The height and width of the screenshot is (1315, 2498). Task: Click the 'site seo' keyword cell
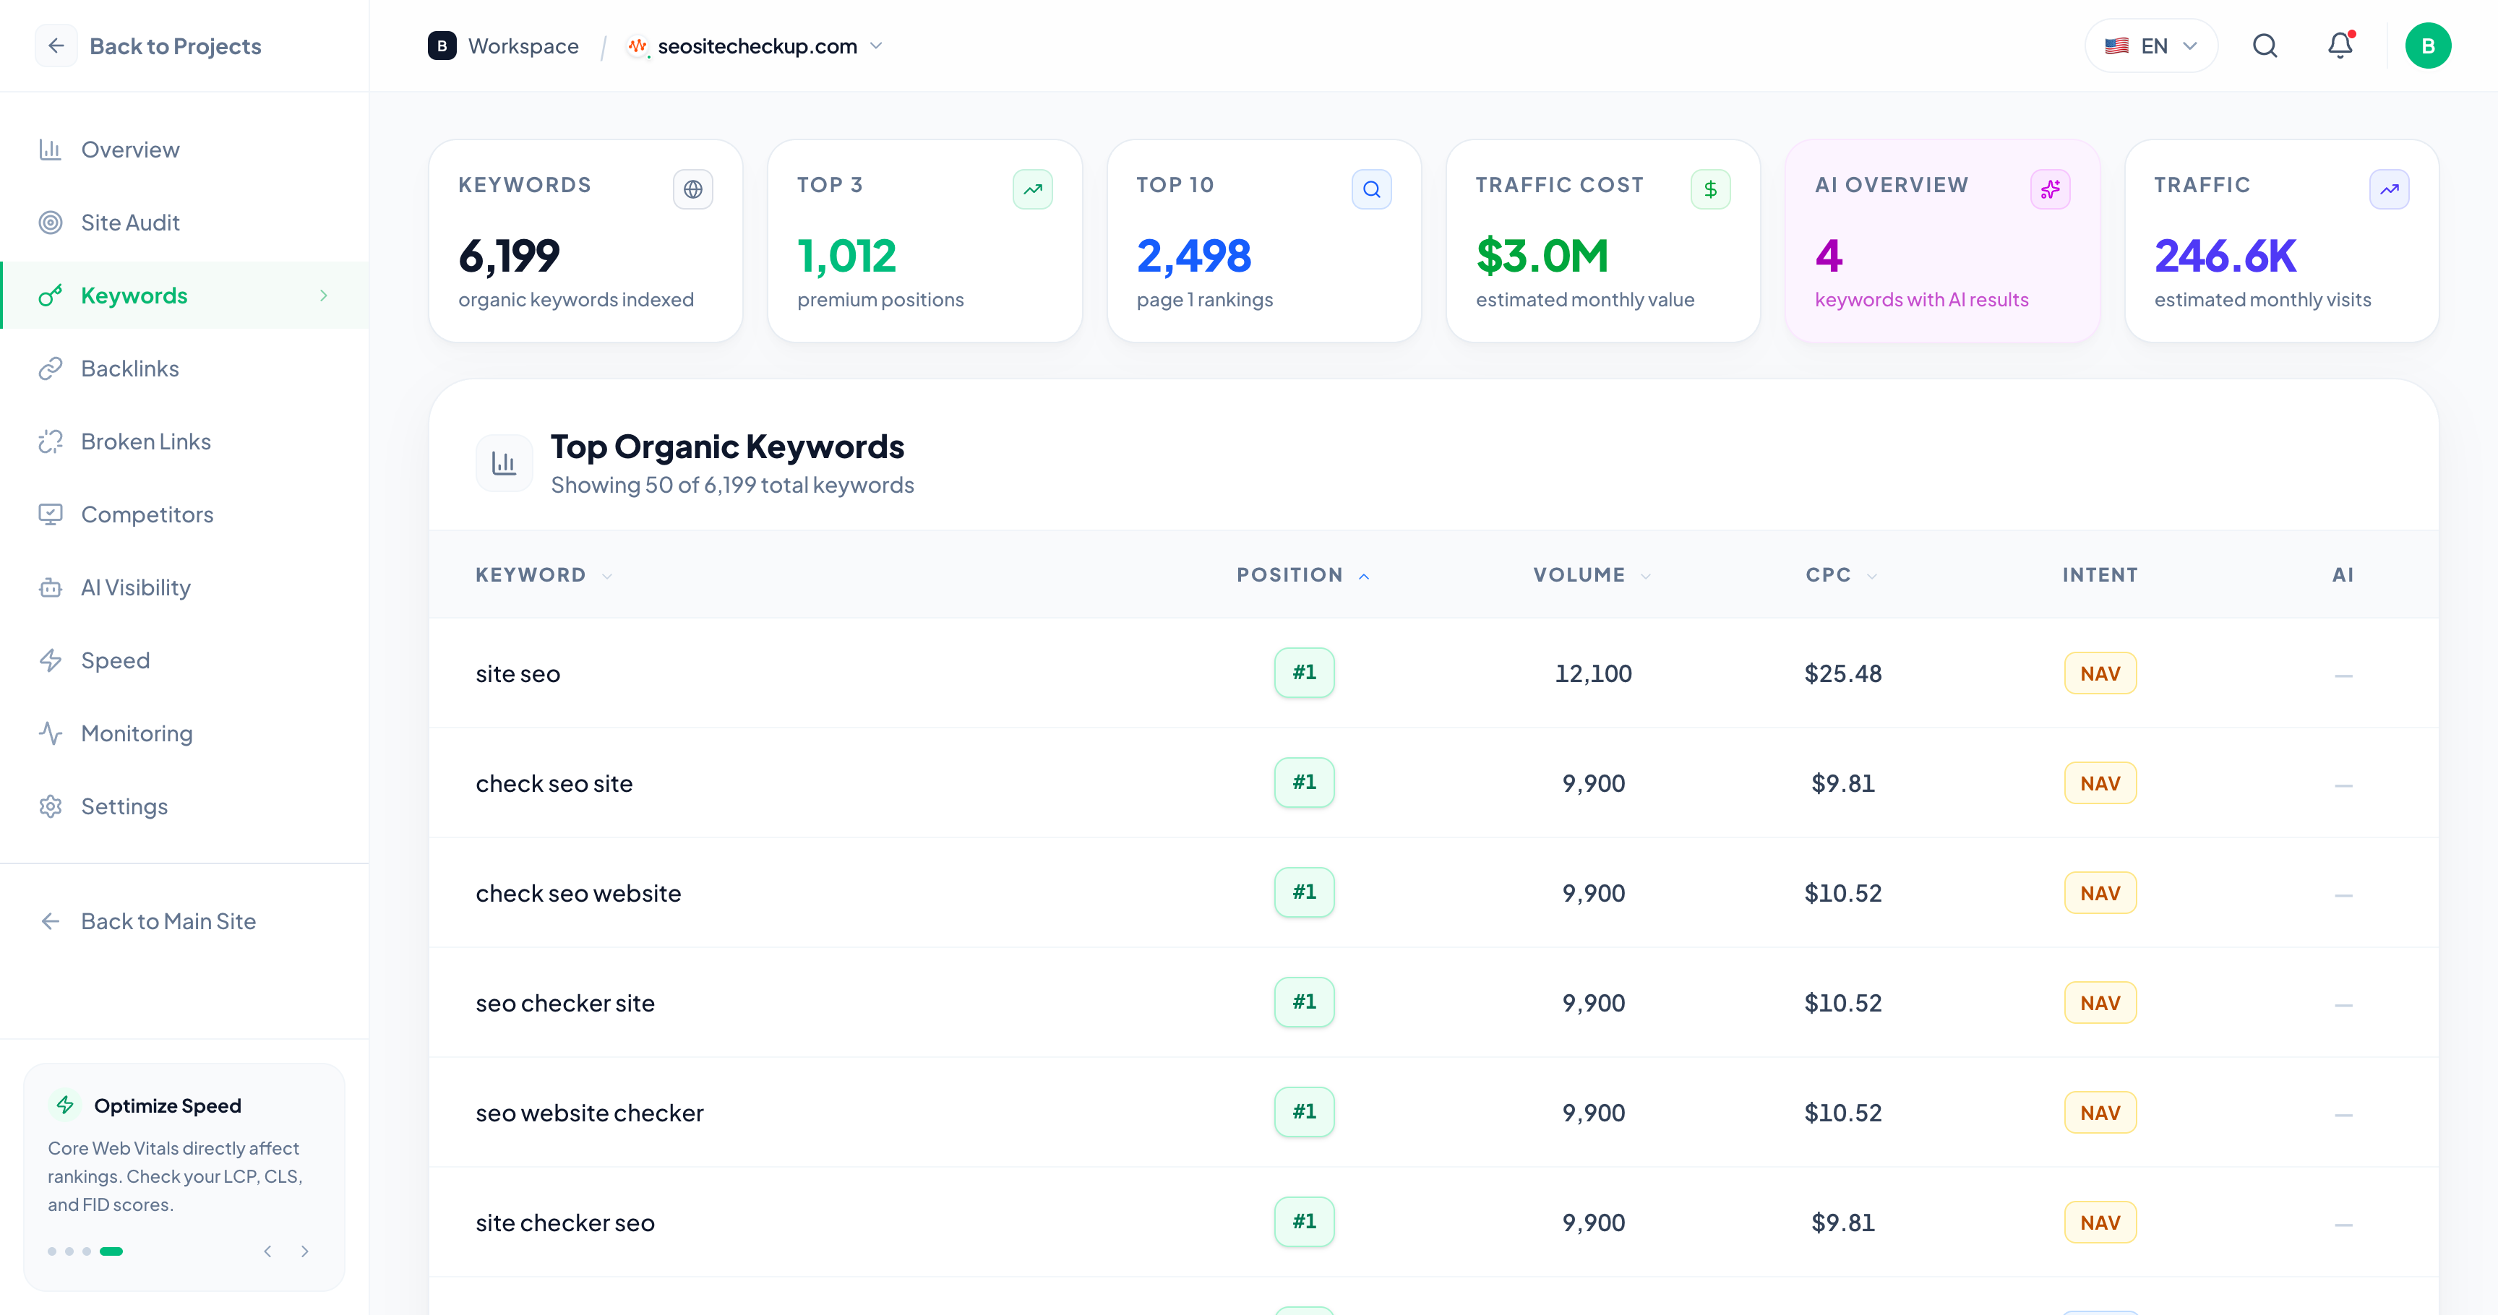click(518, 673)
